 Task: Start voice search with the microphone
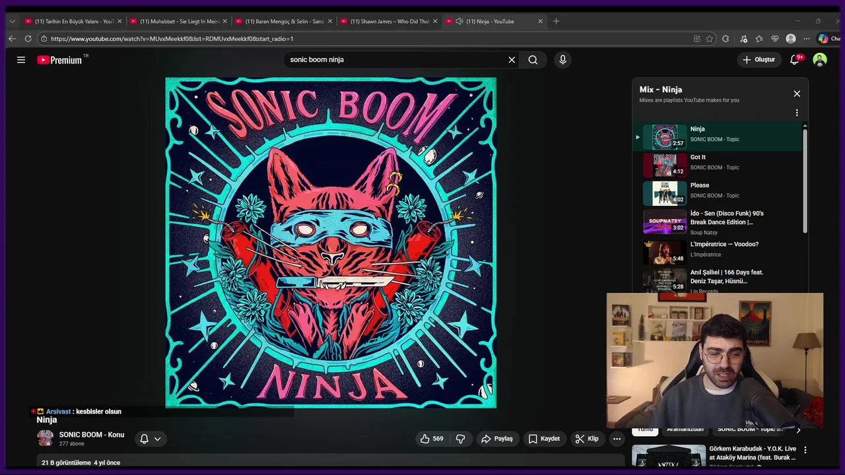tap(562, 60)
